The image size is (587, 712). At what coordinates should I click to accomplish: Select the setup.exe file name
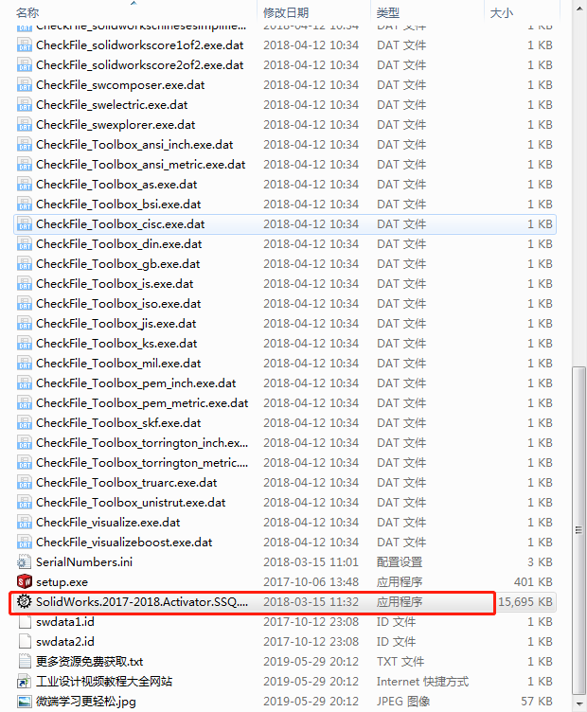click(x=62, y=582)
